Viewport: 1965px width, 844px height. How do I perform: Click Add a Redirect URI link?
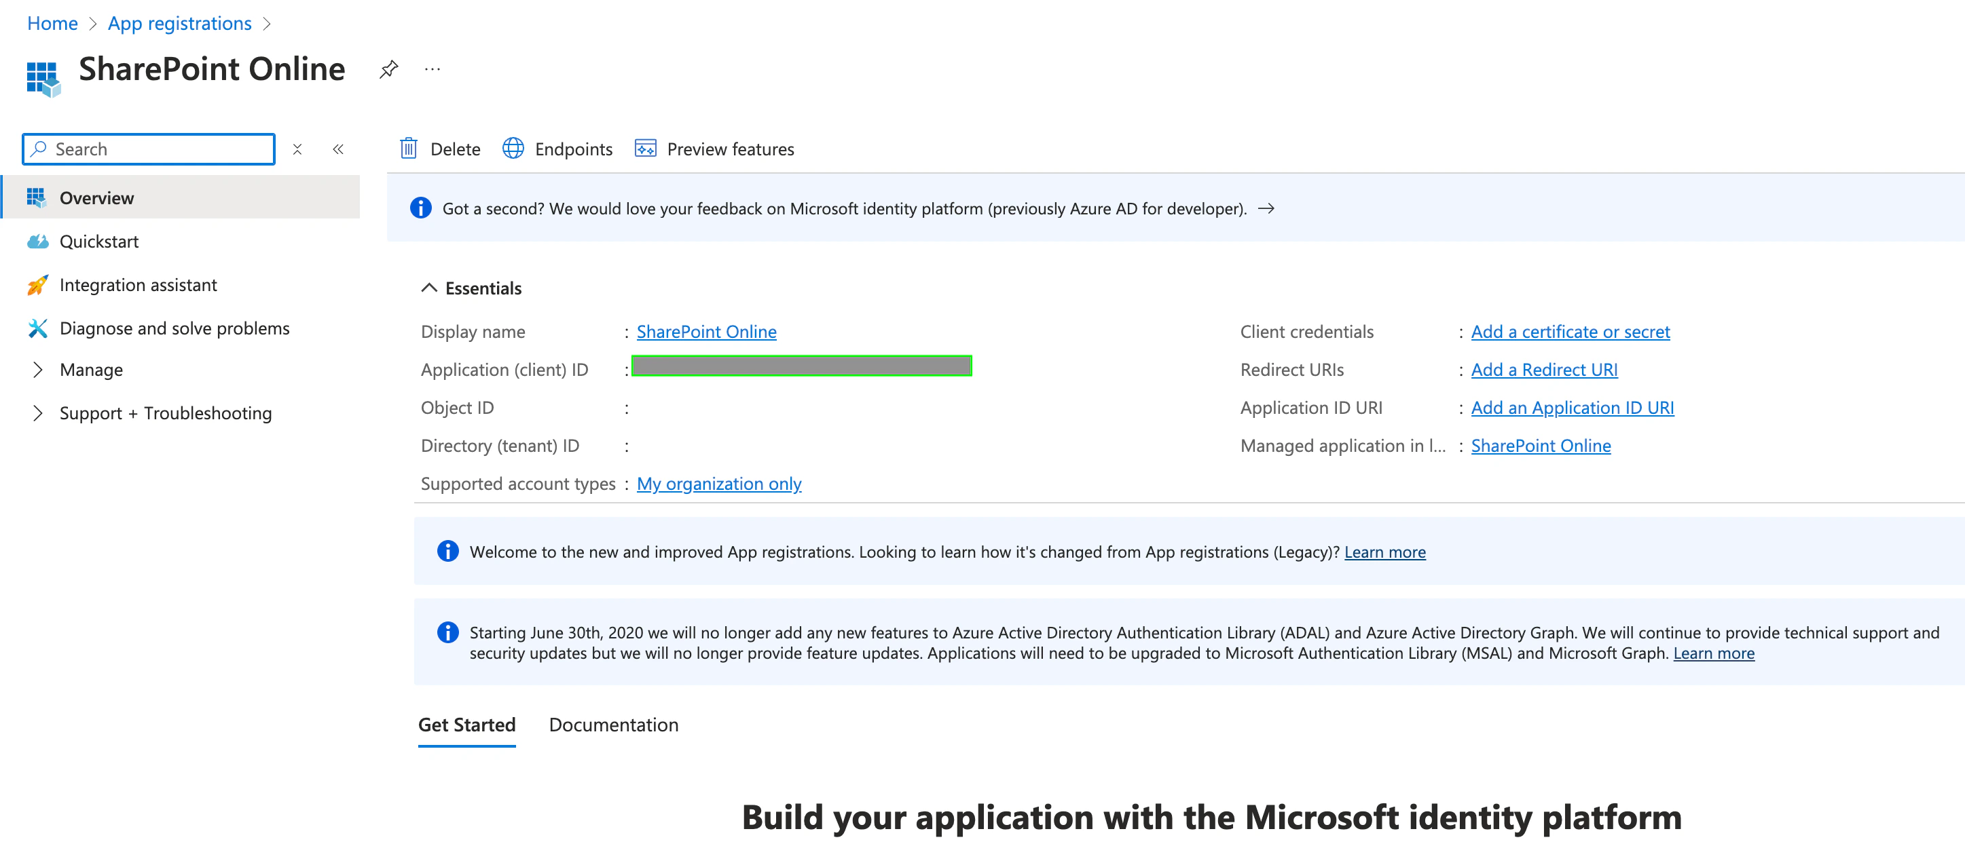pyautogui.click(x=1544, y=370)
